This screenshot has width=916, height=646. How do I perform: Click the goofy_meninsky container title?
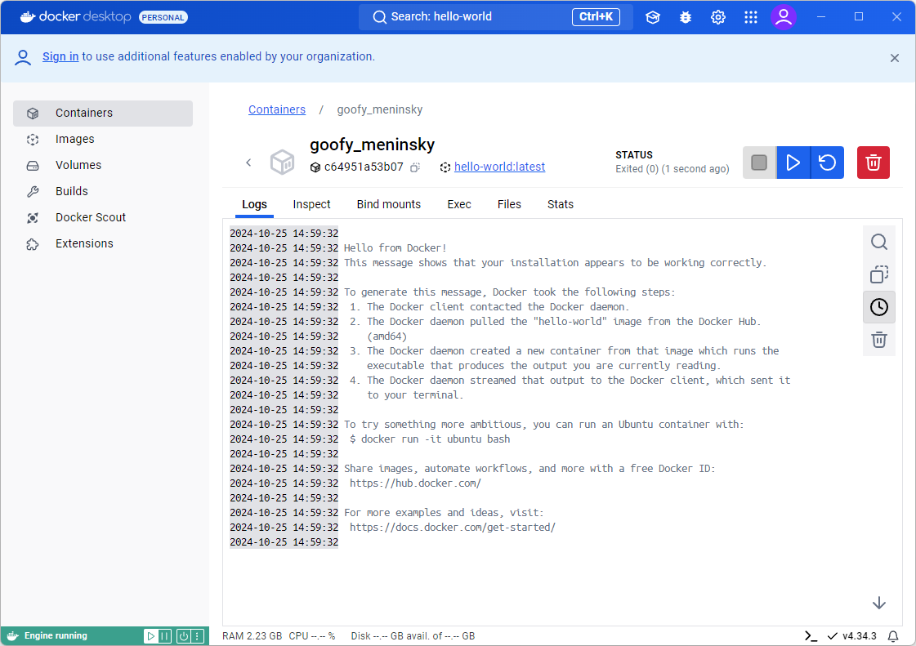[x=372, y=145]
